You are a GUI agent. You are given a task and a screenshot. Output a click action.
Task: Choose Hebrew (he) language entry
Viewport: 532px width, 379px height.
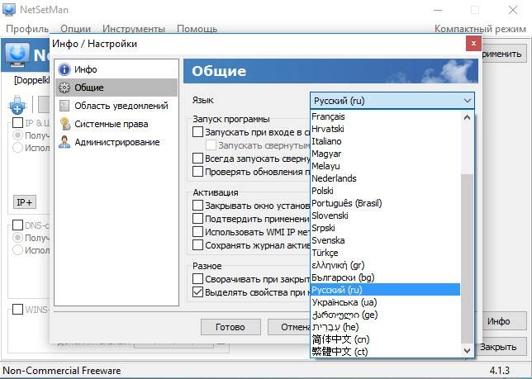tap(386, 327)
